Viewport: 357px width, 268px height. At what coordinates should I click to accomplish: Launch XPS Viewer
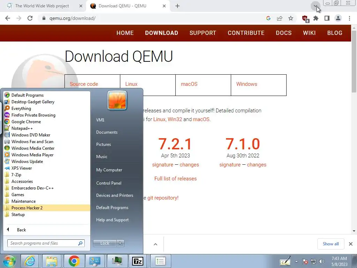click(18, 168)
